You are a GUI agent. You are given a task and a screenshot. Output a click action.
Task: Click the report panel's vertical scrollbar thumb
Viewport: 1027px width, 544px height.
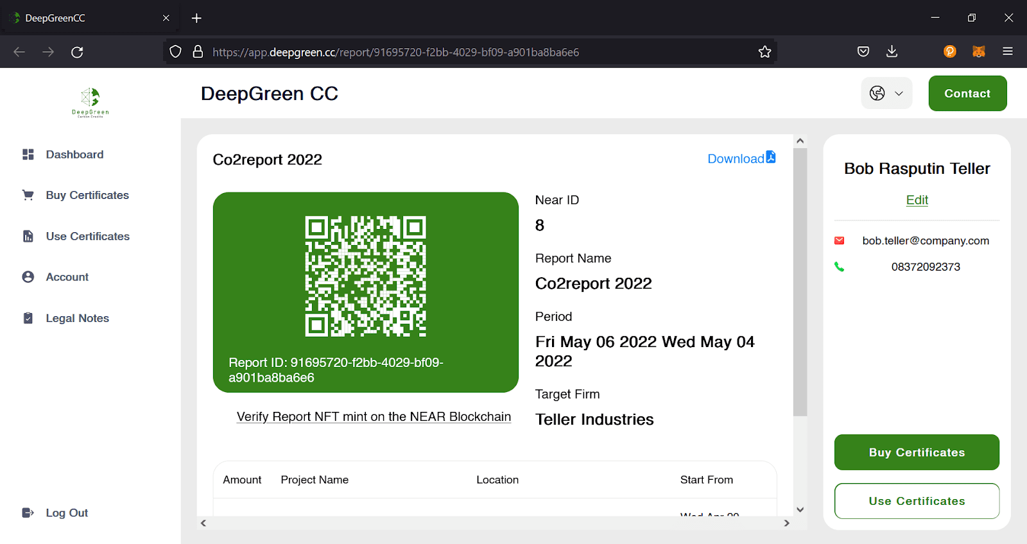coord(800,282)
